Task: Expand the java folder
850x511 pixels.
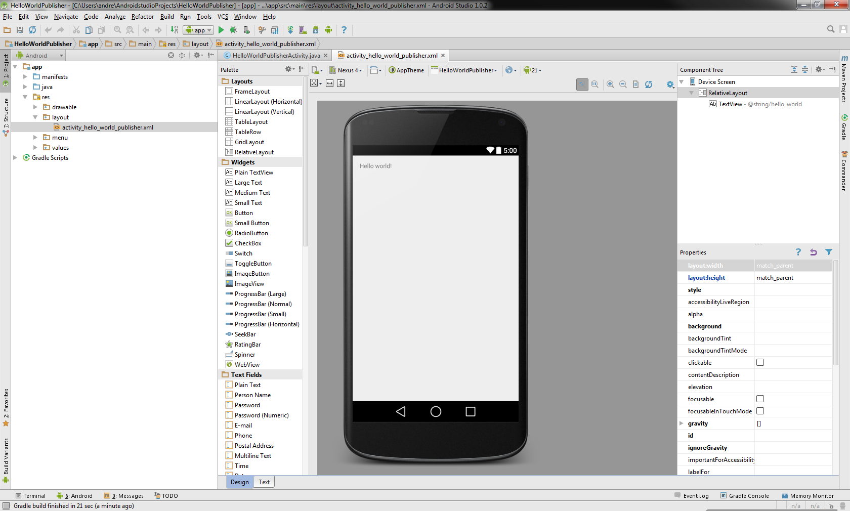Action: (x=25, y=87)
